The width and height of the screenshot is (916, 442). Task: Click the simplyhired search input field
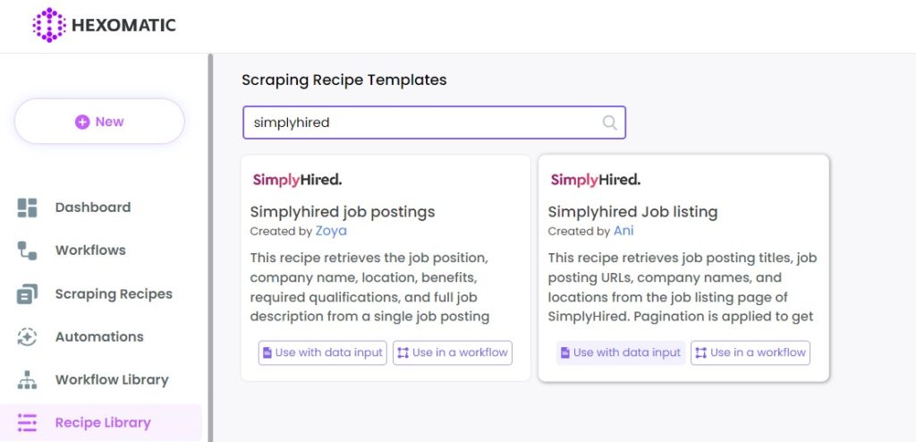[x=434, y=123]
